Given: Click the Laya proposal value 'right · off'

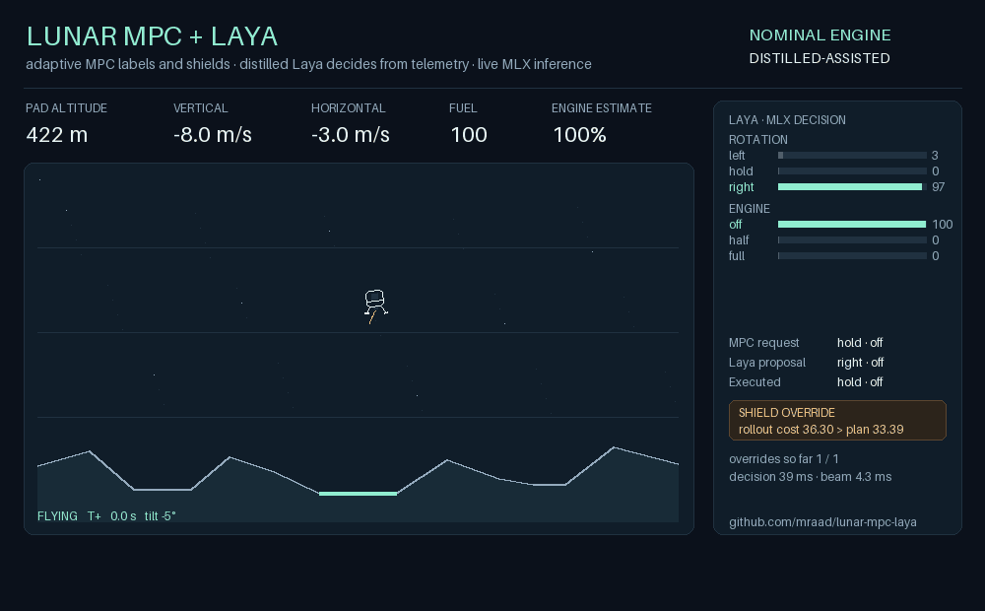Looking at the screenshot, I should (861, 363).
